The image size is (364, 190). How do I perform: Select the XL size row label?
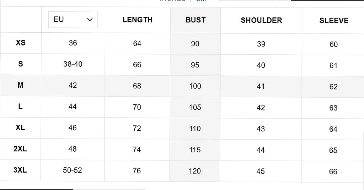tap(20, 127)
